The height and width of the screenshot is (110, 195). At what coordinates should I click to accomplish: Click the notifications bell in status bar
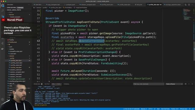tap(193, 109)
